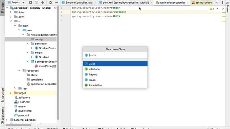This screenshot has width=230, height=129.
Task: Close the pom.xml tab
Action: (x=152, y=3)
